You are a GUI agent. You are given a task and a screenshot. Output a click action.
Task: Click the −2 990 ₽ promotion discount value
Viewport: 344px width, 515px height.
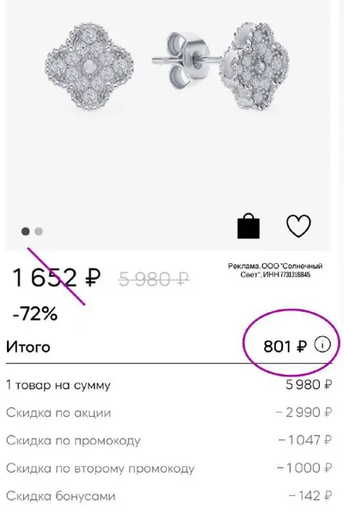pyautogui.click(x=304, y=412)
